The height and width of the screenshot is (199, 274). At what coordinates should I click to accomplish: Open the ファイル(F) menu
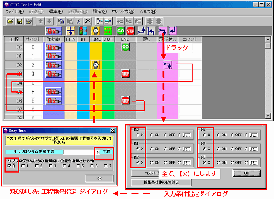pyautogui.click(x=14, y=12)
